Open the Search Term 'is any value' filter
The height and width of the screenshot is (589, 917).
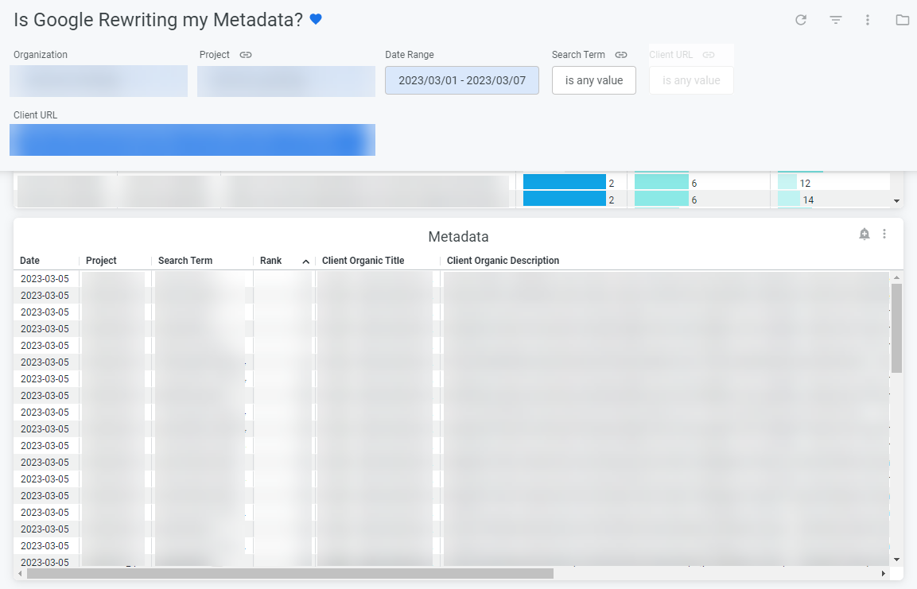click(x=593, y=80)
